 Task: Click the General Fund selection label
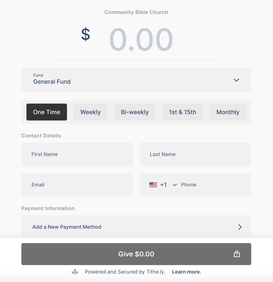[52, 82]
